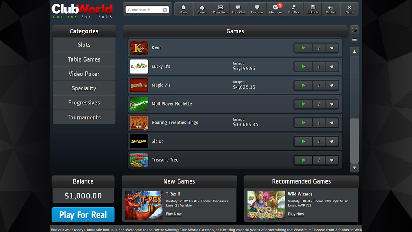Add Keno to favorites

pyautogui.click(x=332, y=48)
